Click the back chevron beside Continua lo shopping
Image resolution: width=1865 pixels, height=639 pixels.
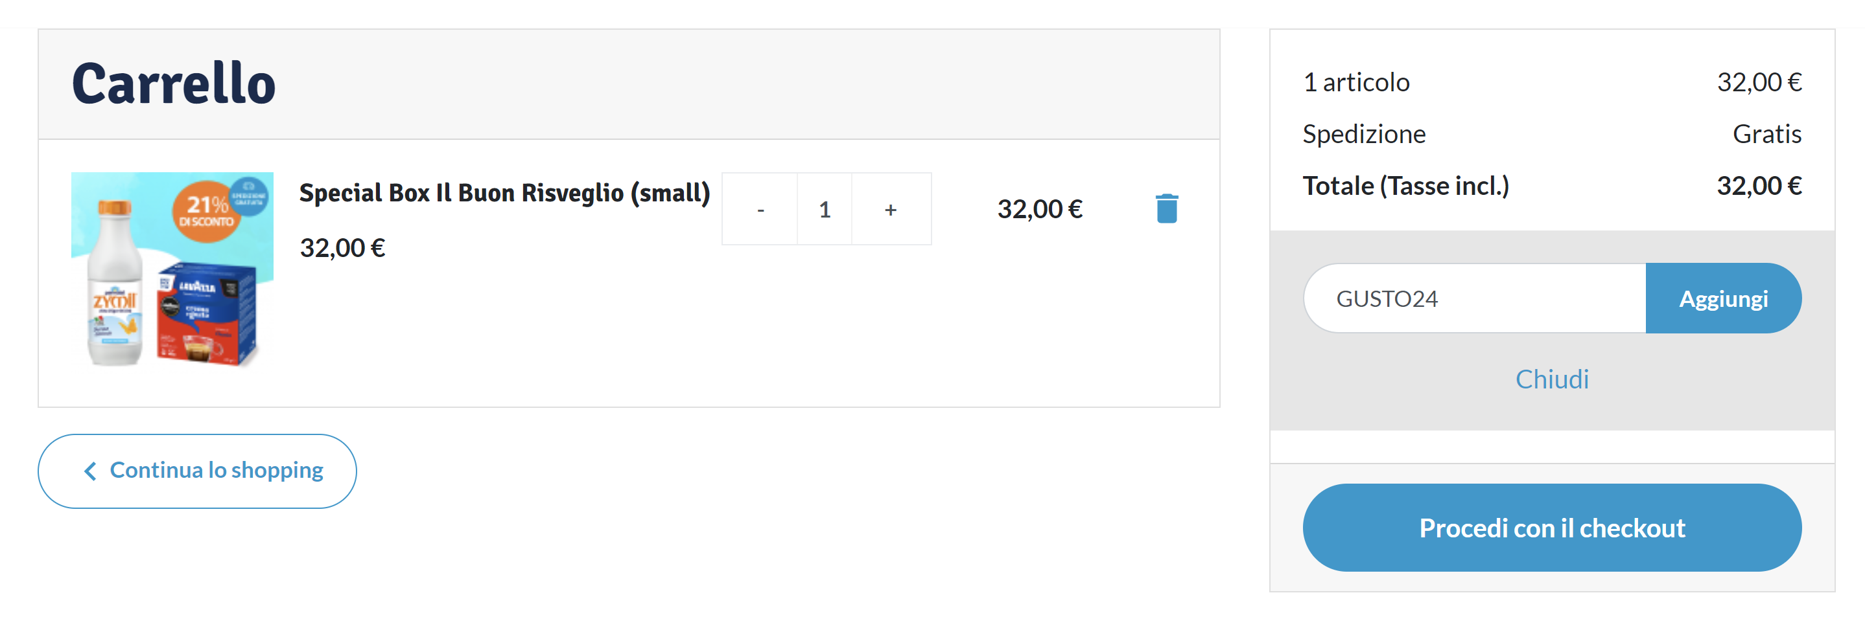tap(91, 471)
